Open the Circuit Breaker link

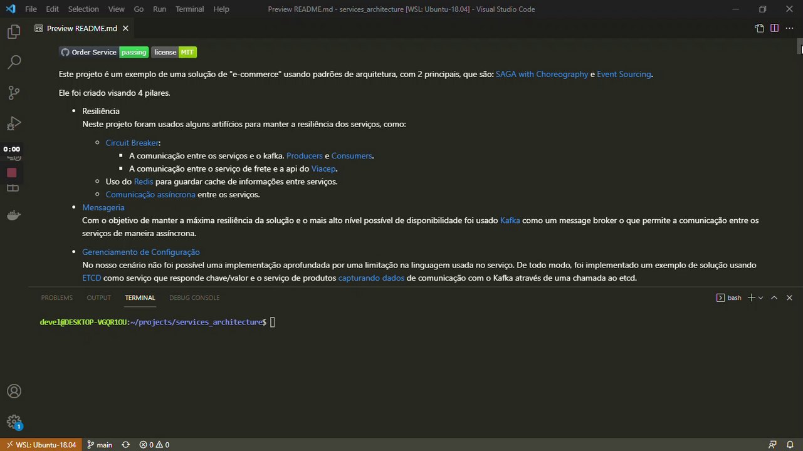pos(132,143)
